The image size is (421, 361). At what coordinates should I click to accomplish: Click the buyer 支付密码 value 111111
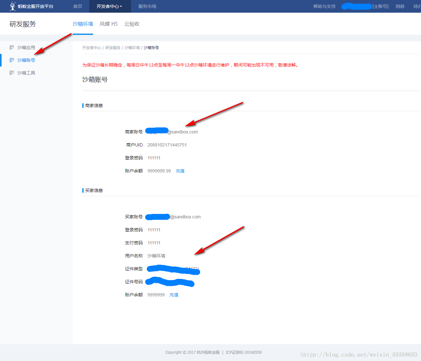[154, 243]
